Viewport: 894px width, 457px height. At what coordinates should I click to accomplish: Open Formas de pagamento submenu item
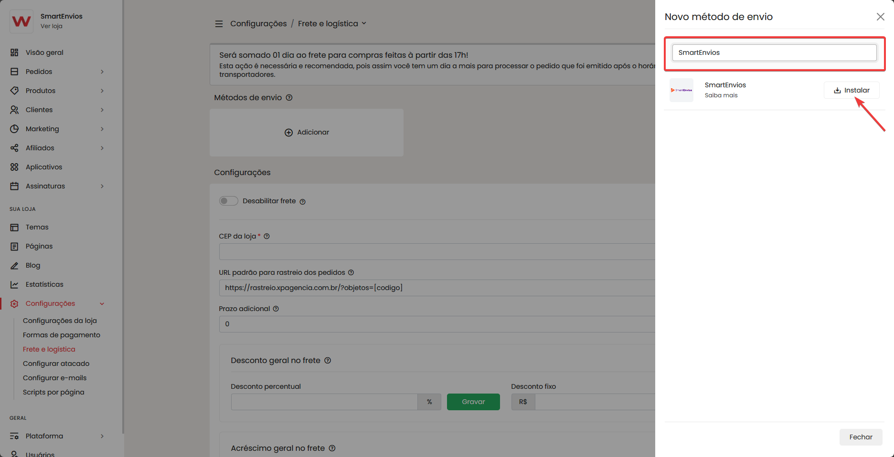pos(62,335)
